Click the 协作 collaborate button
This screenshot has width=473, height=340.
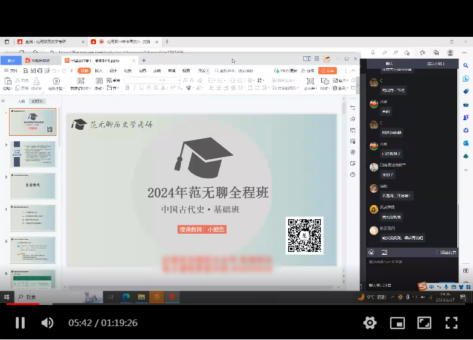(307, 71)
